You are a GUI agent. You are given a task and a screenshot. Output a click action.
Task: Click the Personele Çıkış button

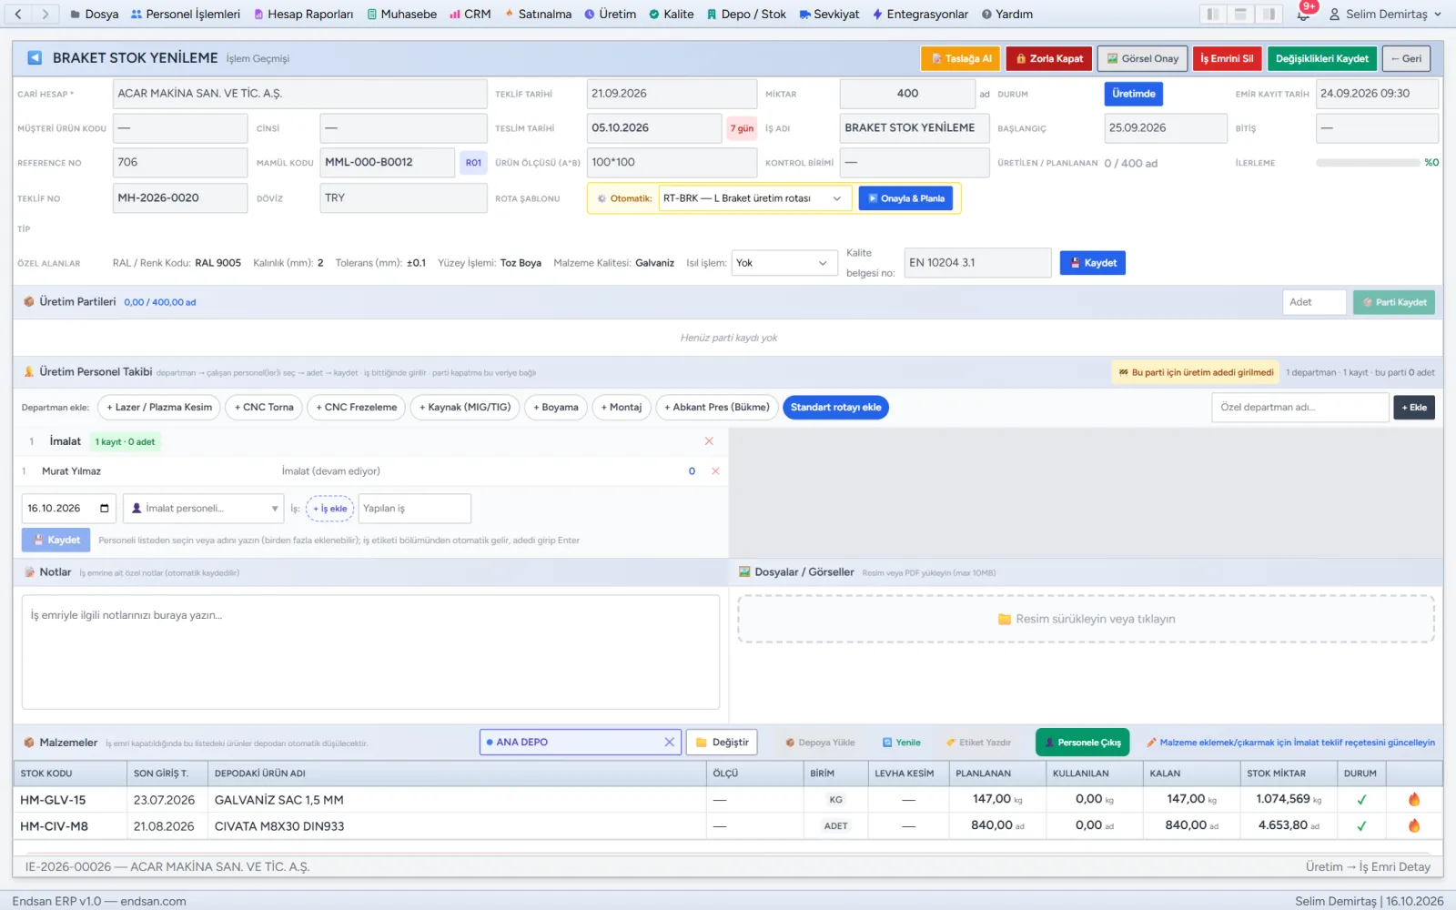pos(1083,743)
